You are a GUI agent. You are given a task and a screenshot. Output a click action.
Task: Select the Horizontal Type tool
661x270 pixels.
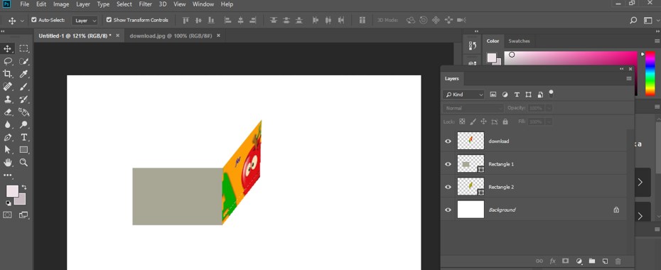(23, 137)
